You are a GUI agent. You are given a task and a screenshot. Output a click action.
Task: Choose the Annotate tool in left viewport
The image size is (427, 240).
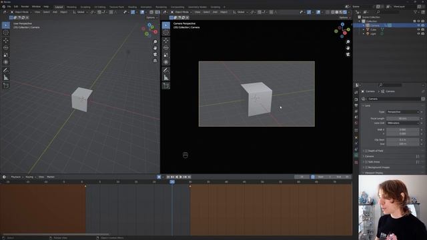[6, 70]
